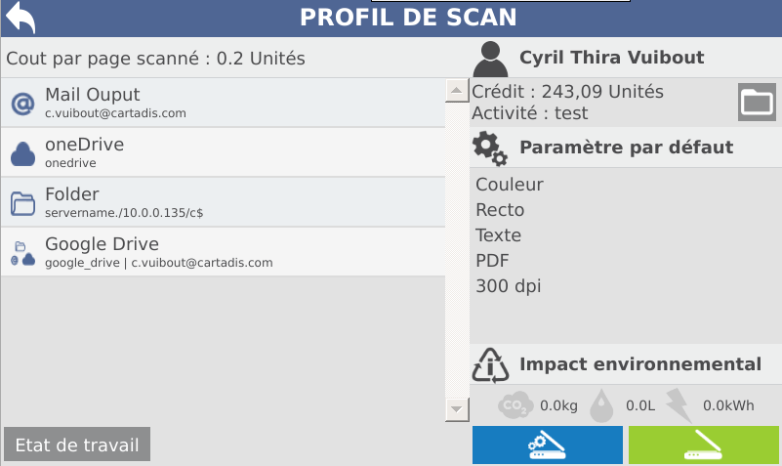
Task: Select the Mail Ouput @ icon
Action: [22, 104]
